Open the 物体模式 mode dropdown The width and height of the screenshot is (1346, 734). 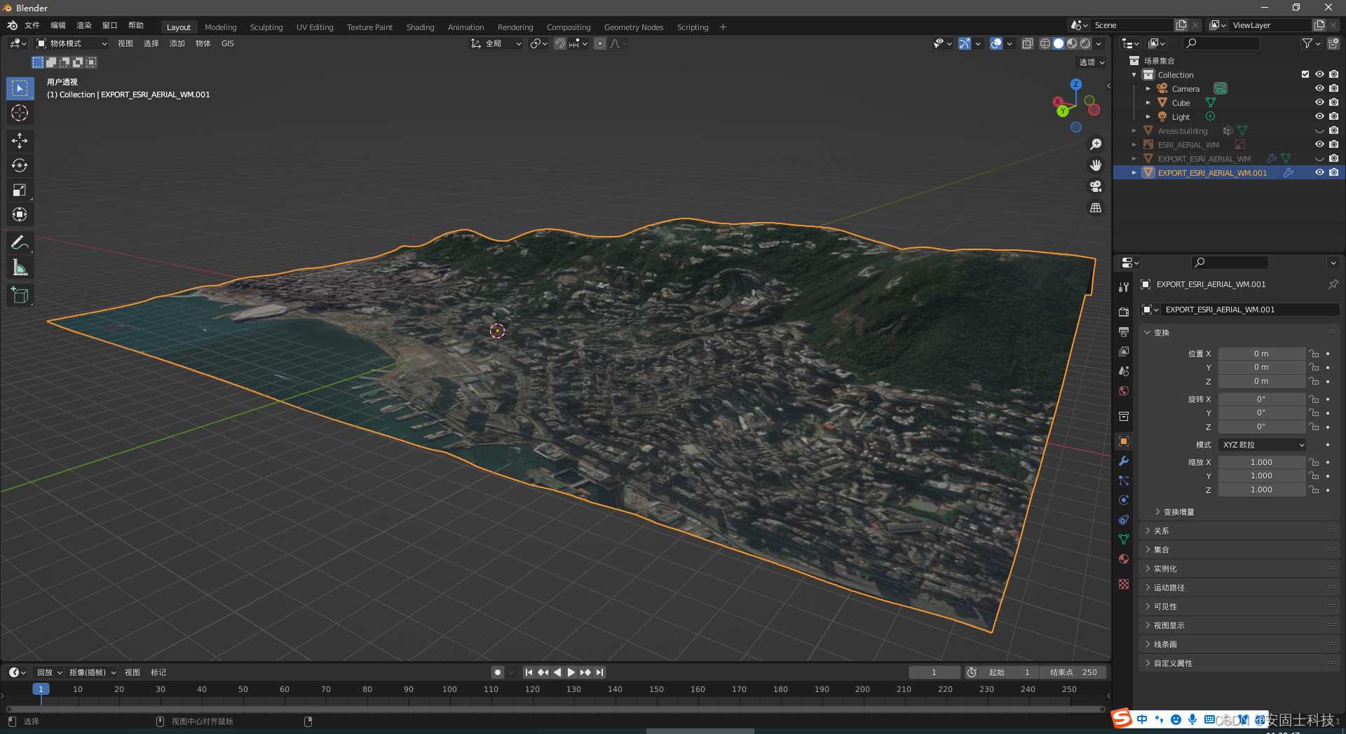(72, 43)
